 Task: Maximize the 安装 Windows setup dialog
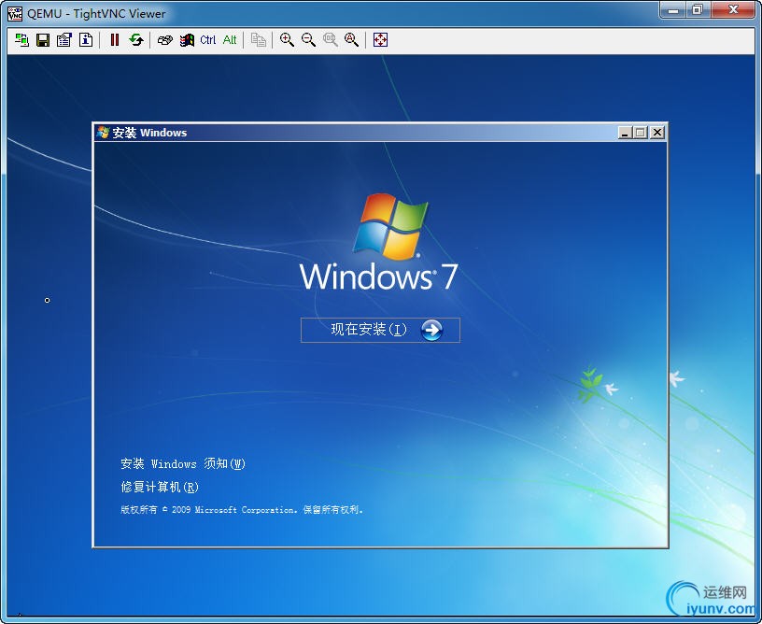[641, 133]
